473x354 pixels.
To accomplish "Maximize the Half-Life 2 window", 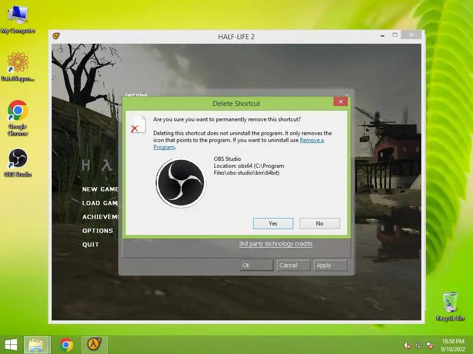I will (x=394, y=35).
